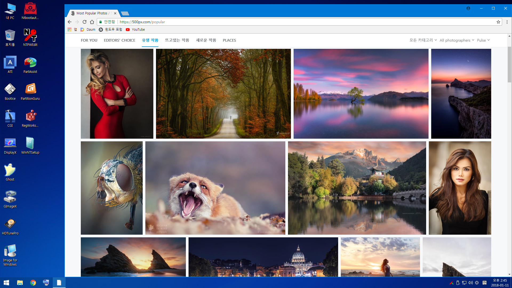Expand the 모든 카테고리 dropdown

tap(423, 40)
